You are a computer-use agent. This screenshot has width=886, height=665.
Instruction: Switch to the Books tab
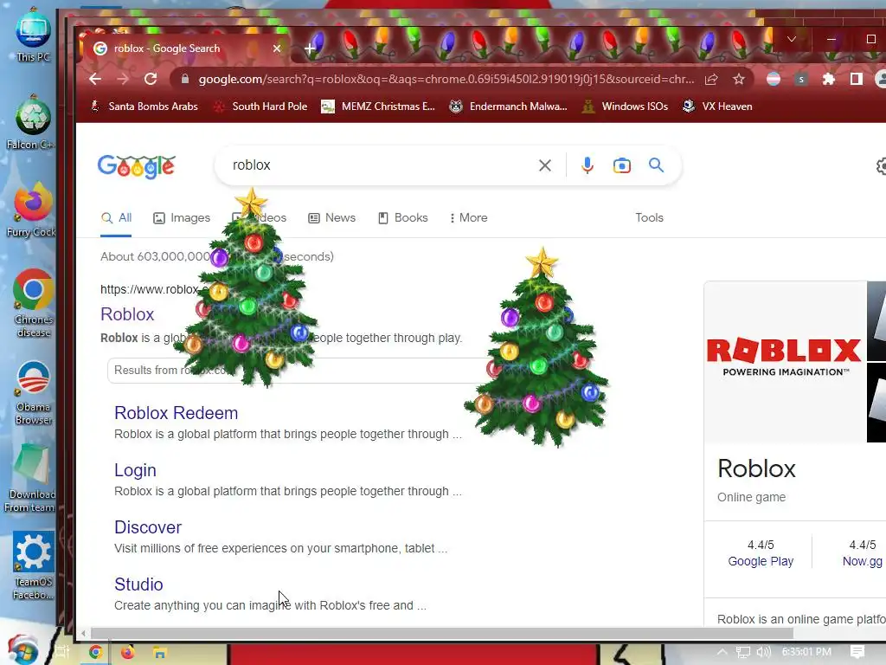click(x=403, y=217)
